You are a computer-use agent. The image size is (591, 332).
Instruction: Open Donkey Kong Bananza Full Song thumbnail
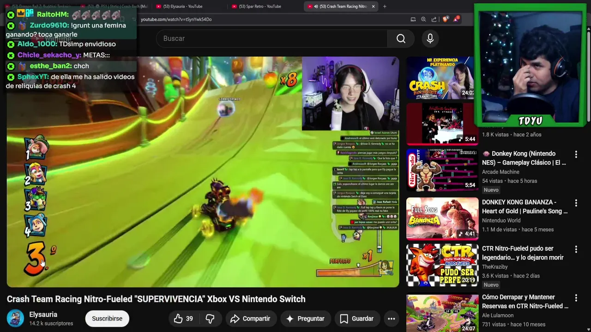(442, 219)
